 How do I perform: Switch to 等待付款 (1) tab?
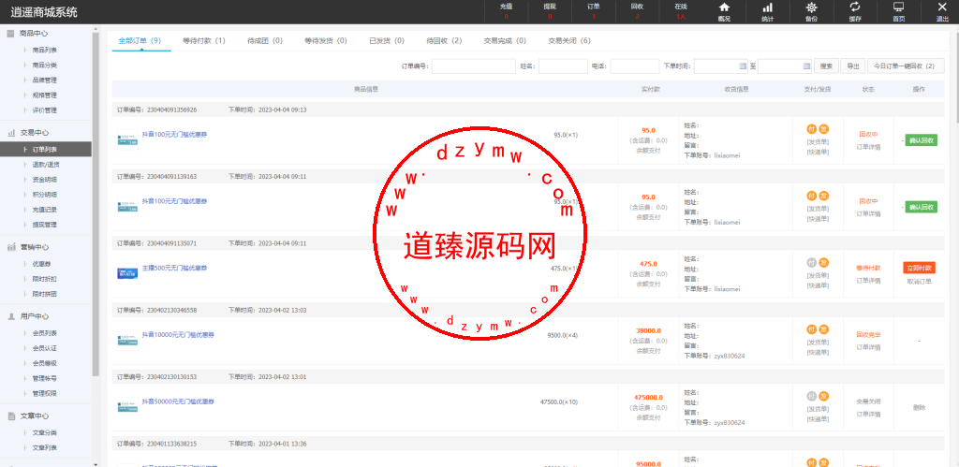[x=203, y=40]
